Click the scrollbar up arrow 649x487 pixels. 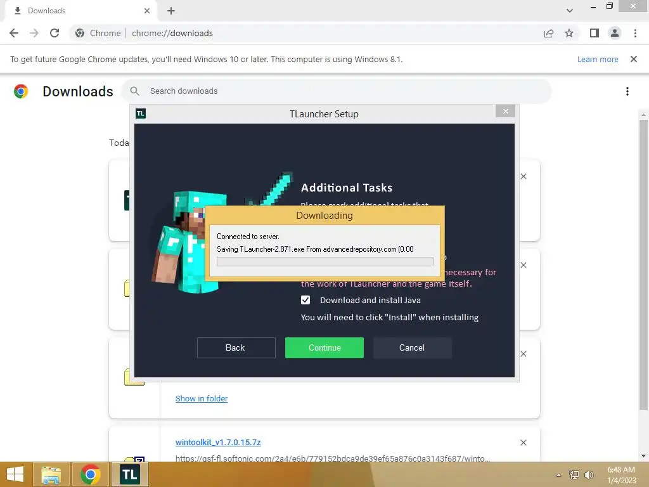[643, 115]
